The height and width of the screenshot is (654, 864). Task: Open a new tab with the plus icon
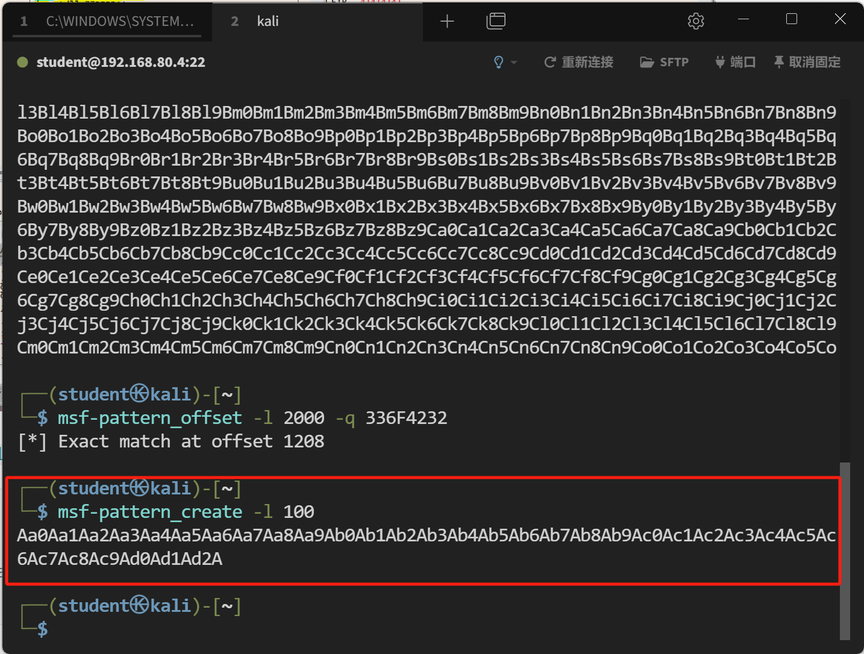[x=447, y=22]
